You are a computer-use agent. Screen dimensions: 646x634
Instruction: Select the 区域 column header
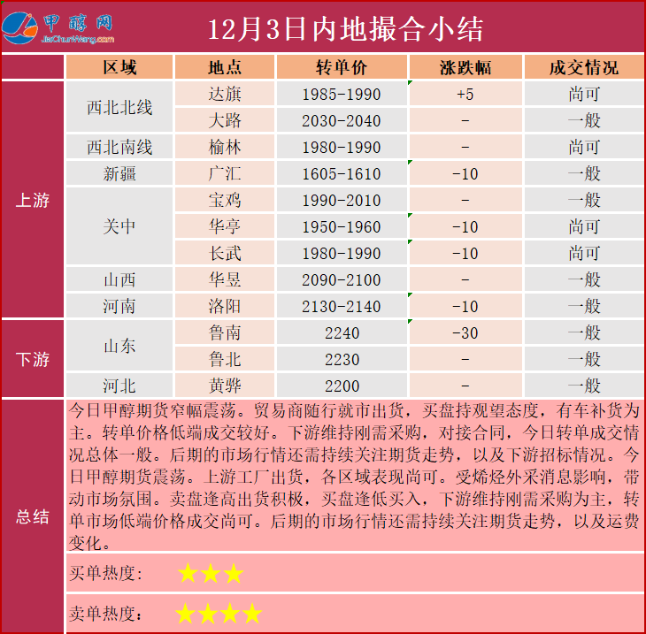[x=119, y=68]
